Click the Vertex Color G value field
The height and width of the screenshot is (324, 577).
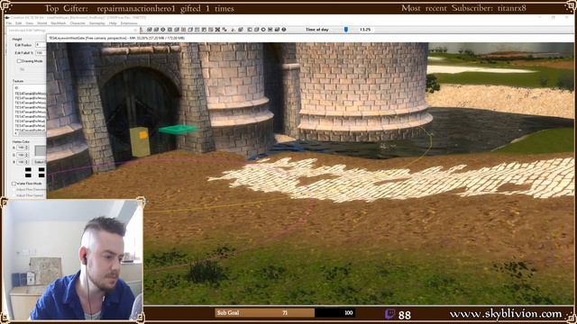click(x=21, y=155)
